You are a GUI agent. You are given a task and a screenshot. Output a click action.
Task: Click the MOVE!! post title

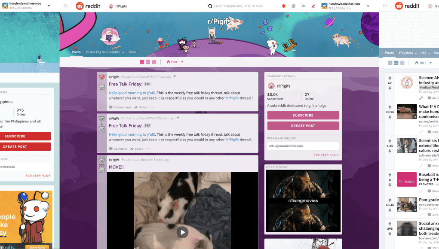pos(116,167)
